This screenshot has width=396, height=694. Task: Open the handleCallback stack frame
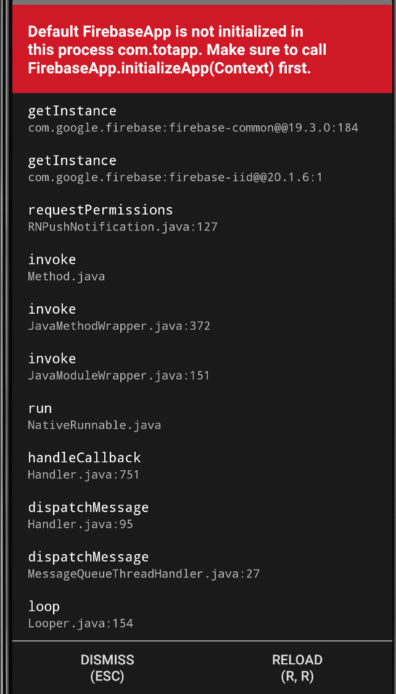coord(83,466)
